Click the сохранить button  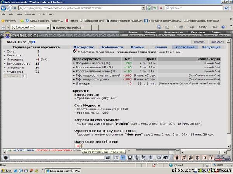tap(12, 76)
